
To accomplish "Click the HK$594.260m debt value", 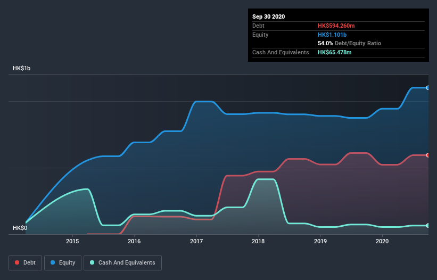I will 336,26.
